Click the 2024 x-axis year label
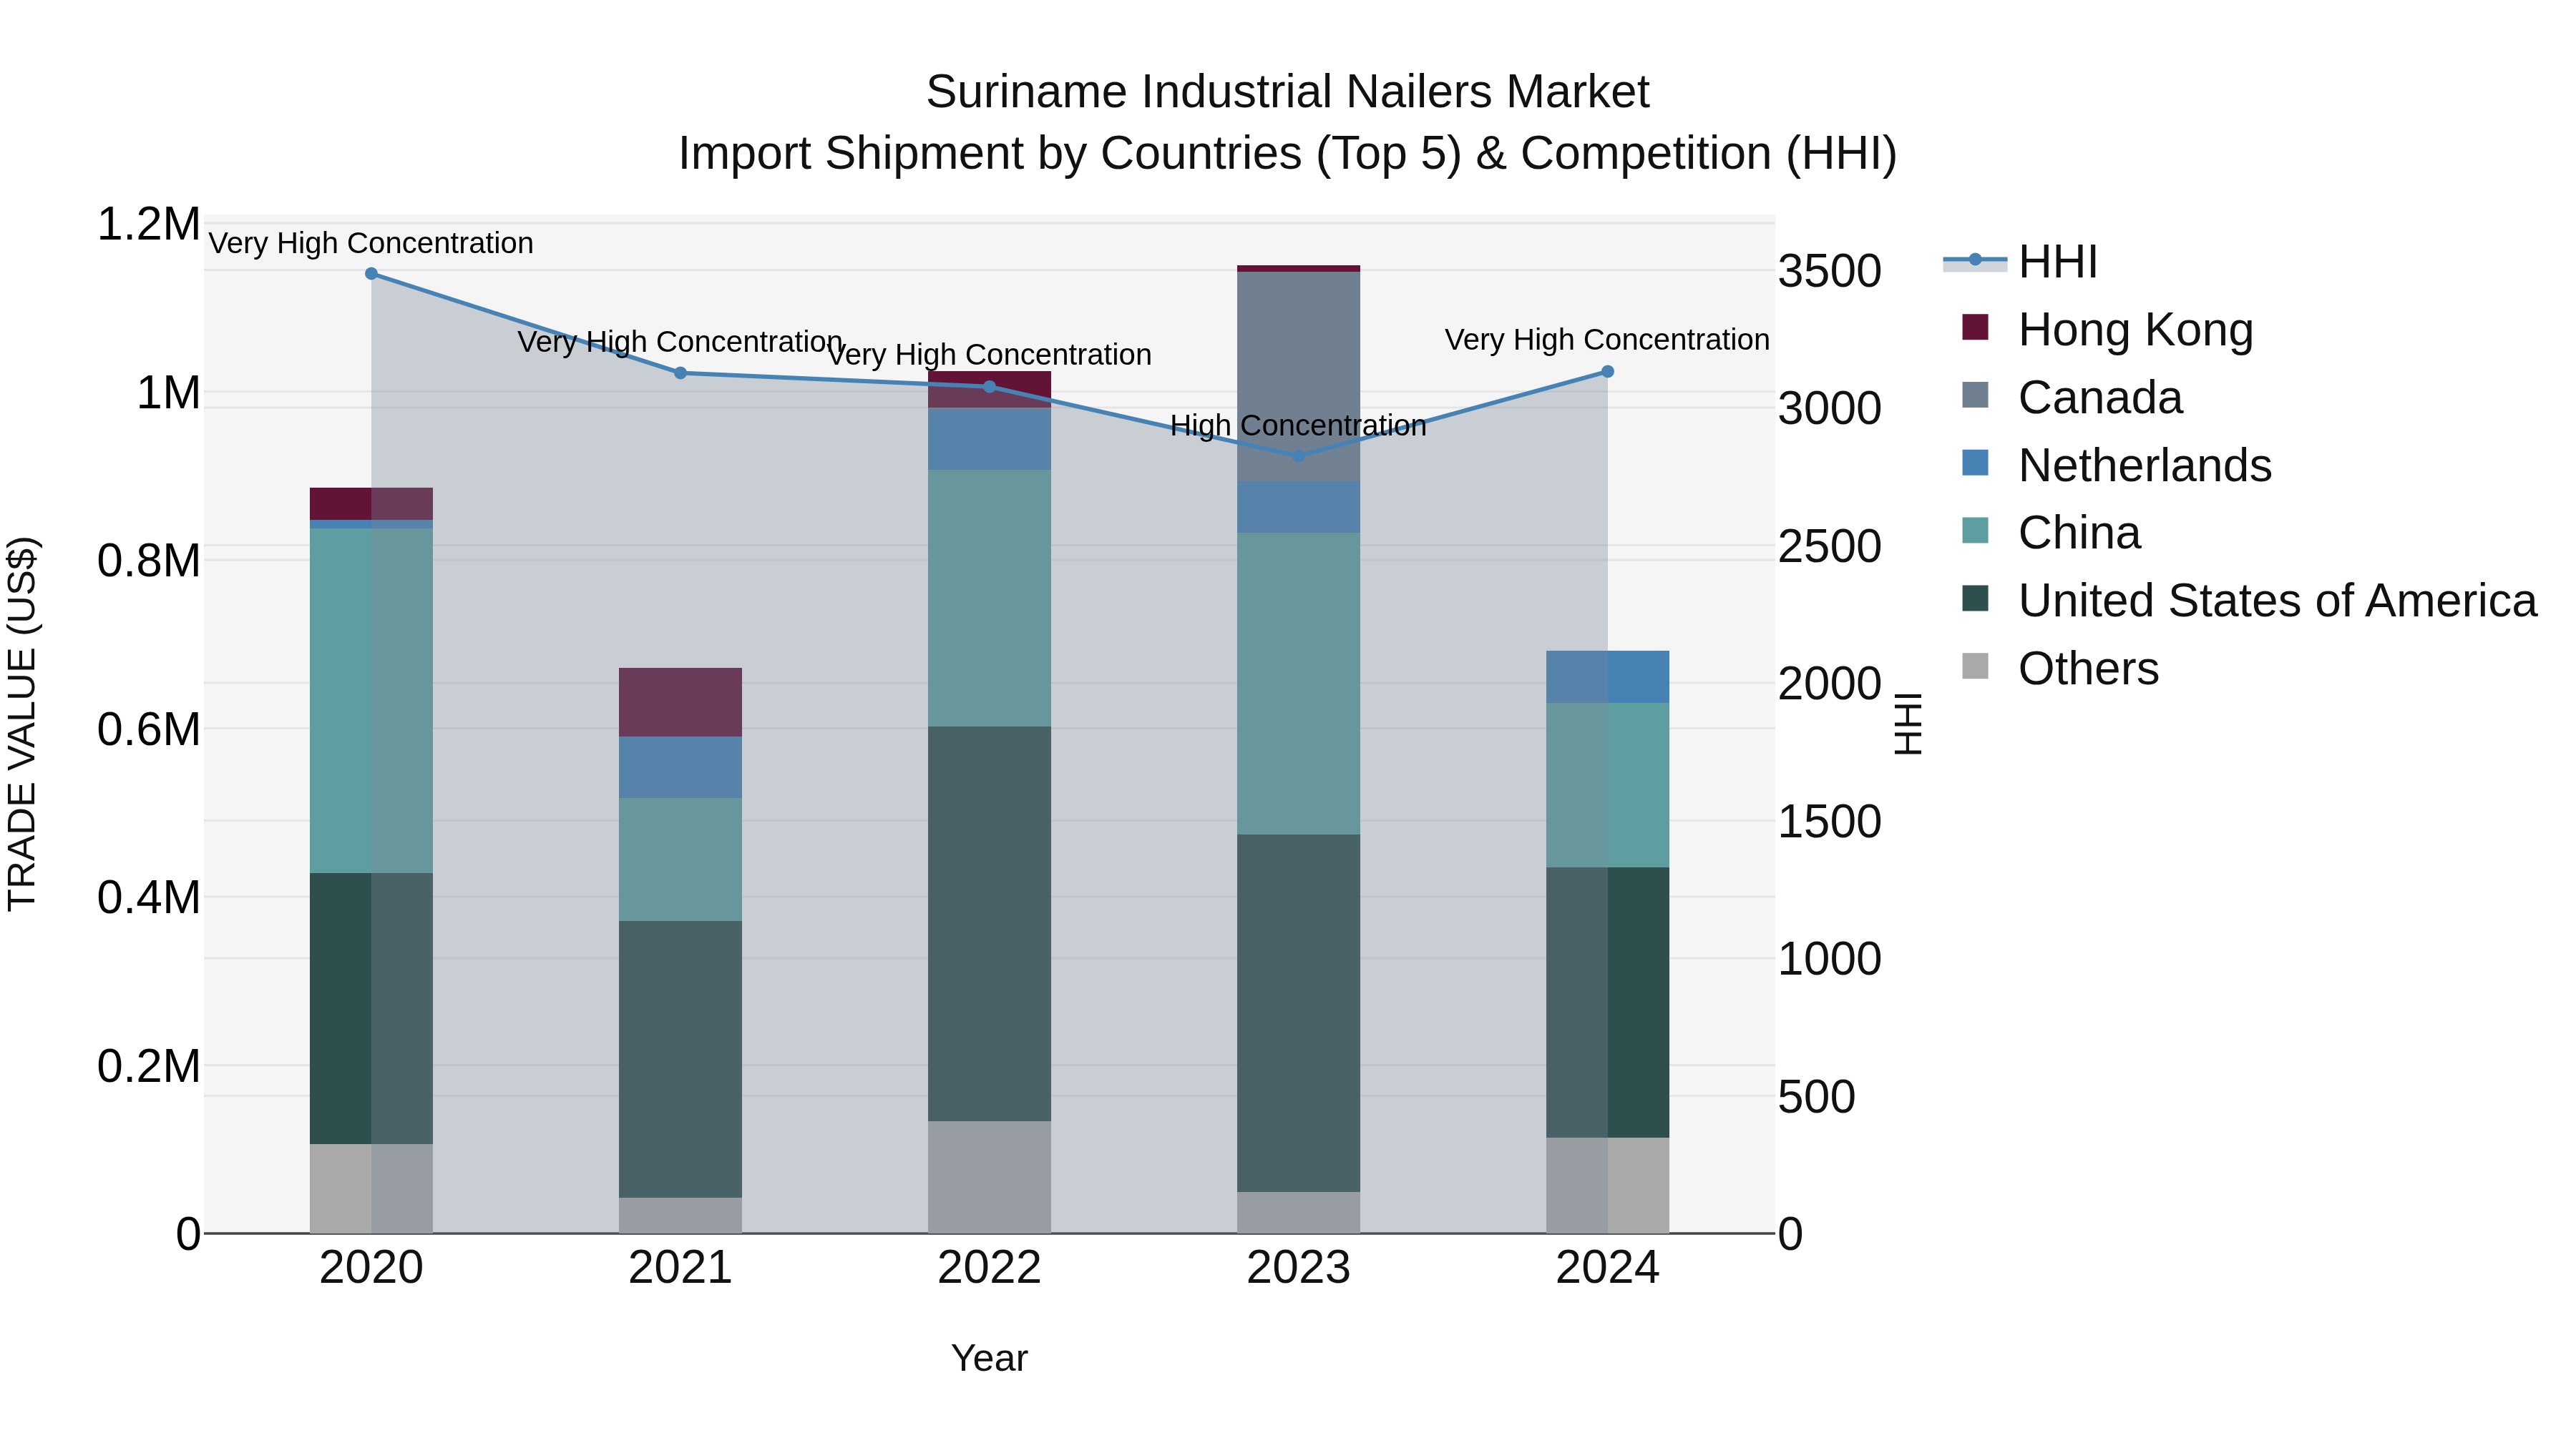This screenshot has width=2576, height=1448. click(1607, 1268)
